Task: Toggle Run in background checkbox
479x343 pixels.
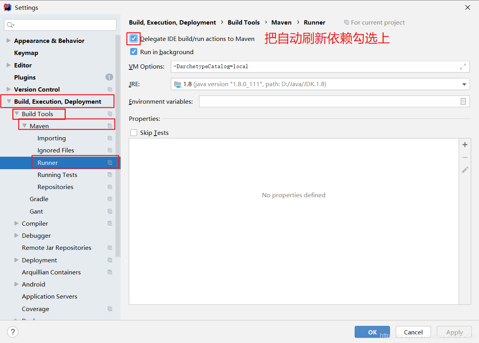Action: click(x=134, y=52)
